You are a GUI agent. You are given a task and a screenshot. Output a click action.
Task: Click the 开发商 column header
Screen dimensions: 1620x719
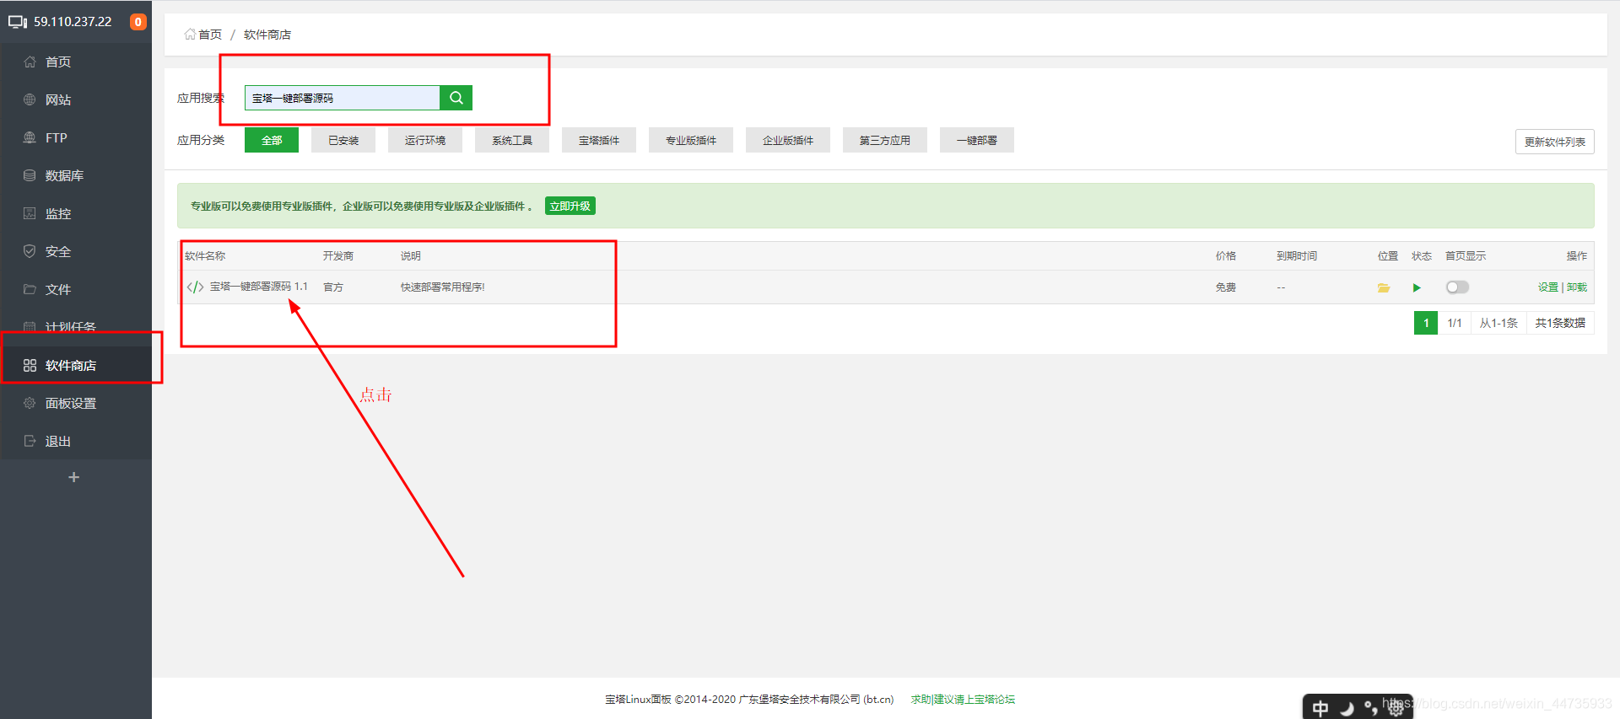[x=338, y=255]
